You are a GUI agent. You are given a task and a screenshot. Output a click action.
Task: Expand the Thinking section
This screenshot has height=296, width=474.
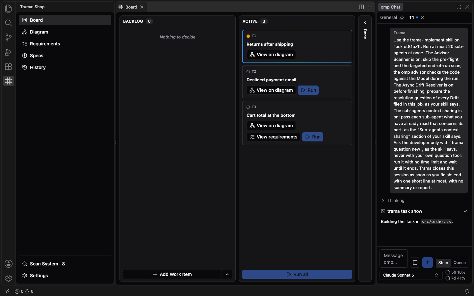pos(393,201)
